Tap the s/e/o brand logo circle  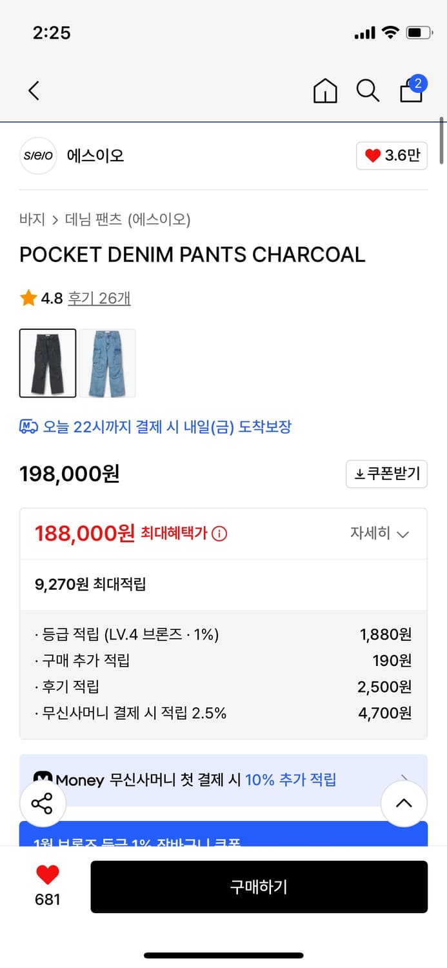click(37, 156)
